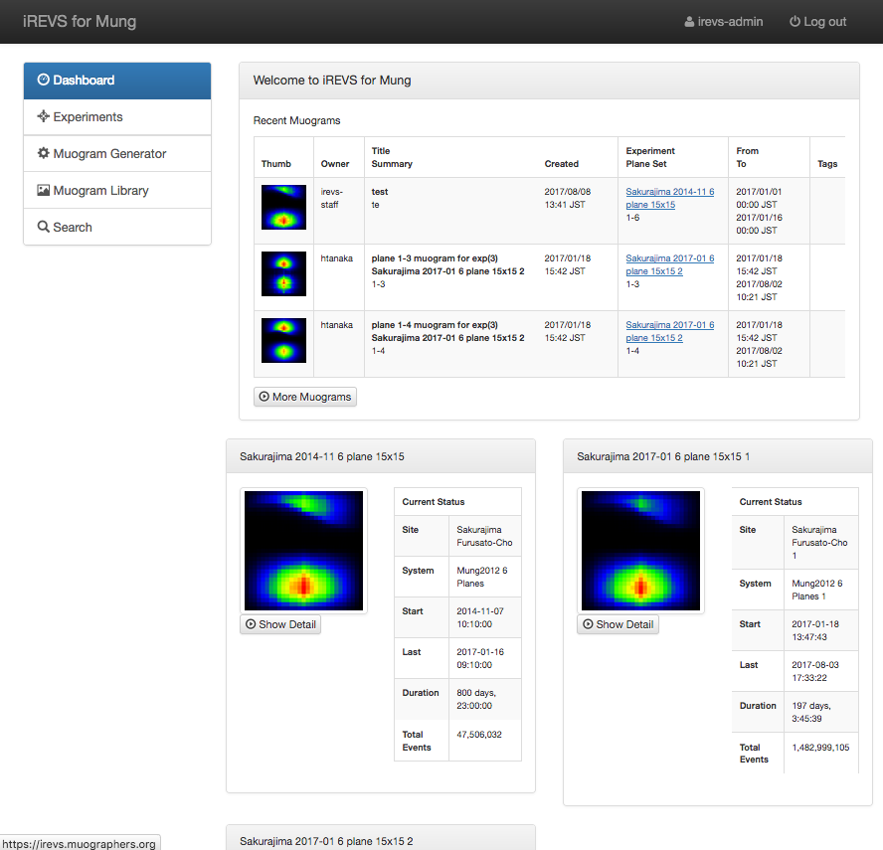The image size is (883, 850).
Task: Click large muogram image in Sakurajima 2014-11 panel
Action: (303, 550)
